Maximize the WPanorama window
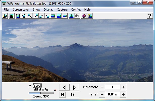 pyautogui.click(x=139, y=2)
